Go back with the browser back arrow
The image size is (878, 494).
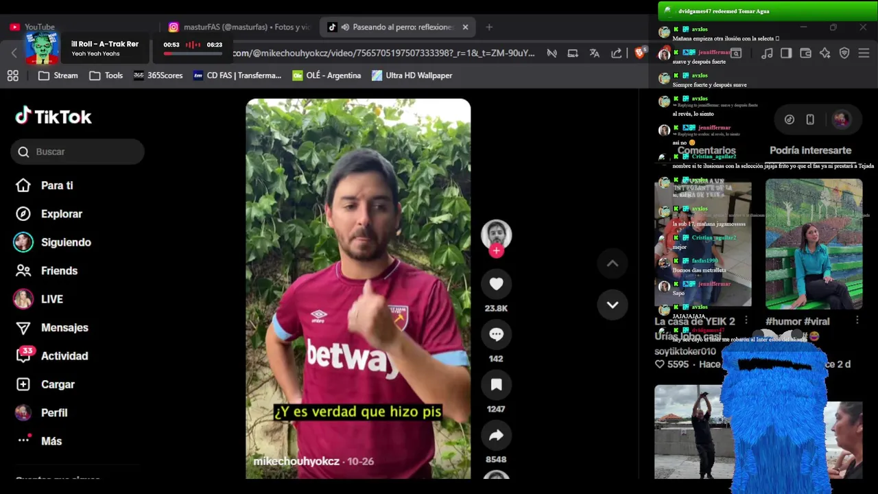pos(14,53)
